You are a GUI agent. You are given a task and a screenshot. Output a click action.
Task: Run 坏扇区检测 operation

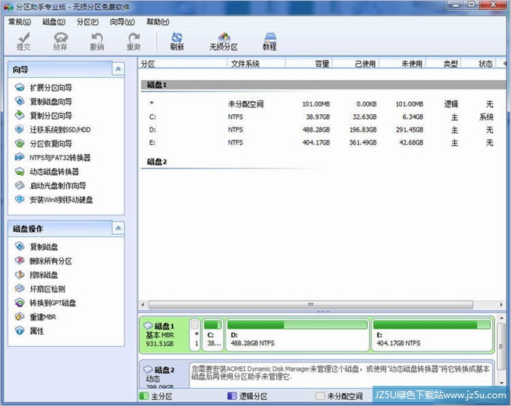tap(40, 289)
